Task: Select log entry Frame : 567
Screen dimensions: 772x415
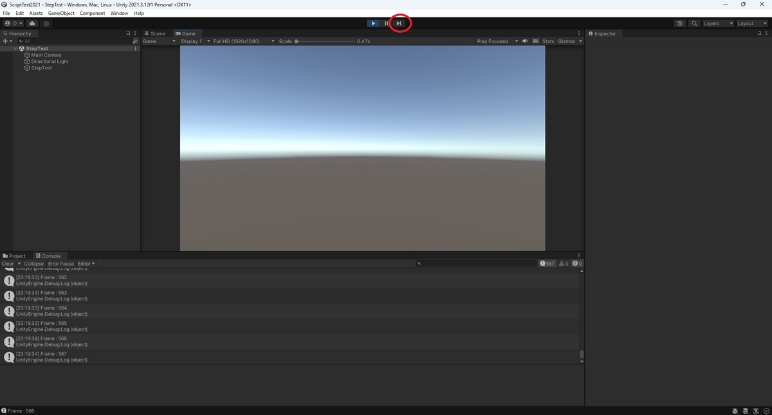Action: pyautogui.click(x=289, y=357)
